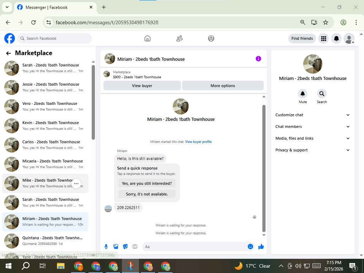
Task: Expand the Chat members section
Action: 312,127
